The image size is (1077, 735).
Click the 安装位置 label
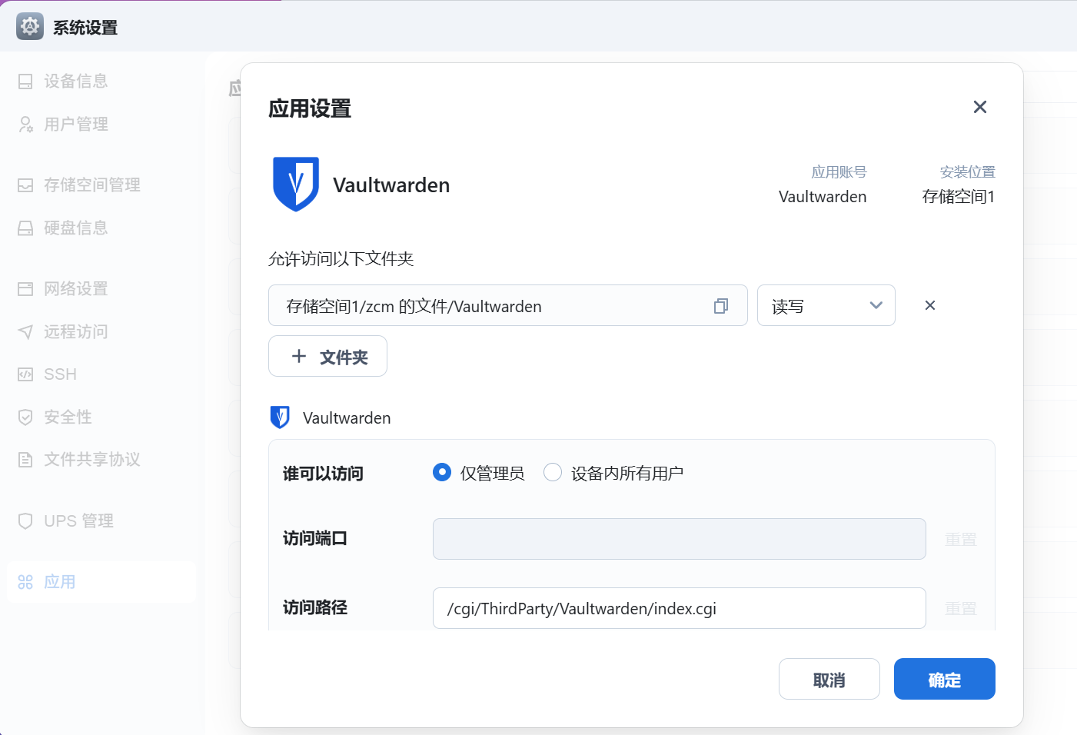[968, 172]
